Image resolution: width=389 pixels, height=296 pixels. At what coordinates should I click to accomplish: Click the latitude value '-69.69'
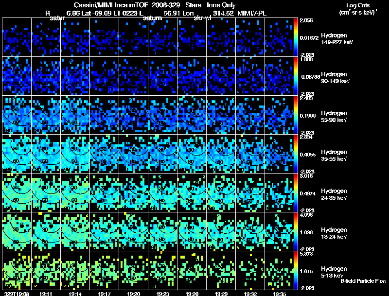[102, 14]
